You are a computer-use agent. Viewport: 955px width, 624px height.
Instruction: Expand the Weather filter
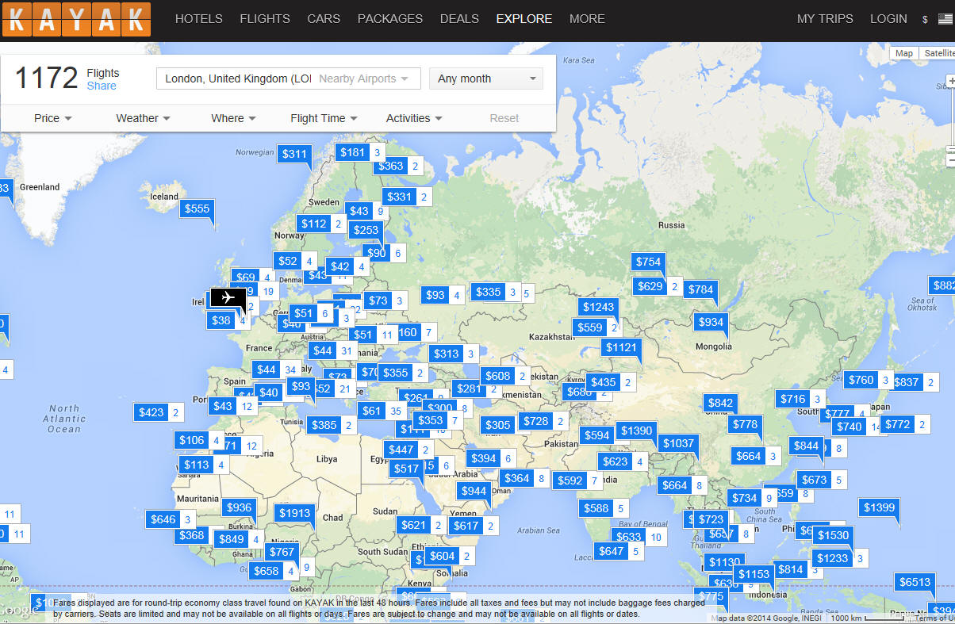(x=144, y=118)
